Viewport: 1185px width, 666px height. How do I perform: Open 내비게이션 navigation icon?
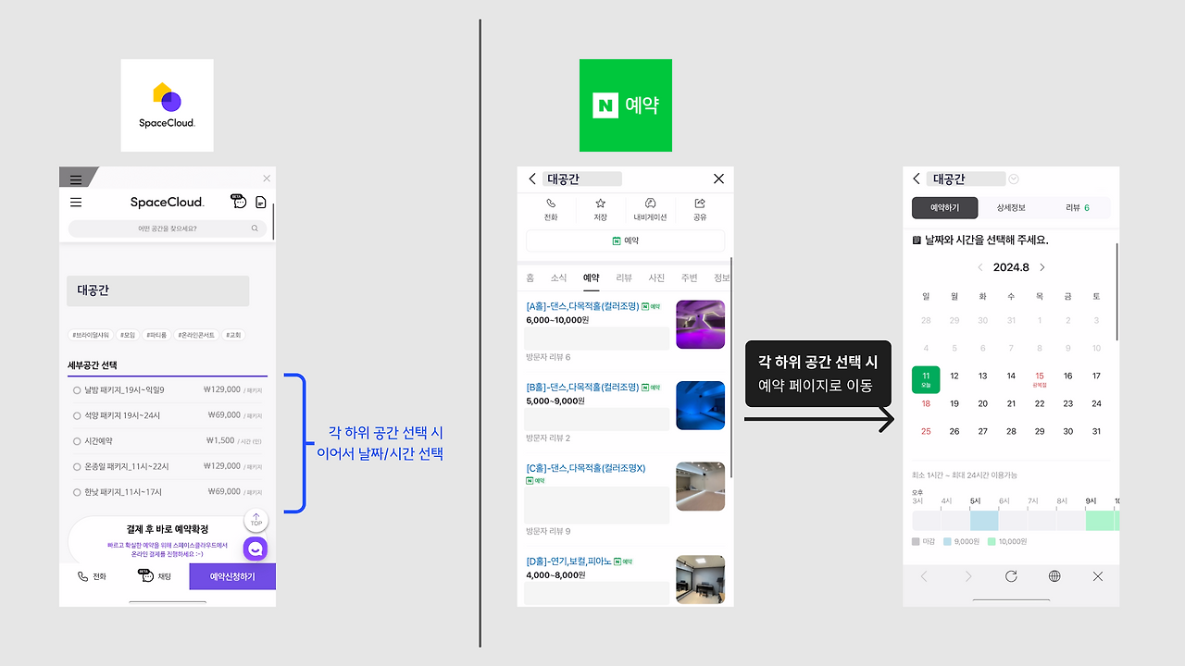tap(650, 203)
